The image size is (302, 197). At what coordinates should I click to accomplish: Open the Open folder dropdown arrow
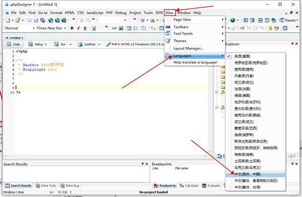[23, 20]
